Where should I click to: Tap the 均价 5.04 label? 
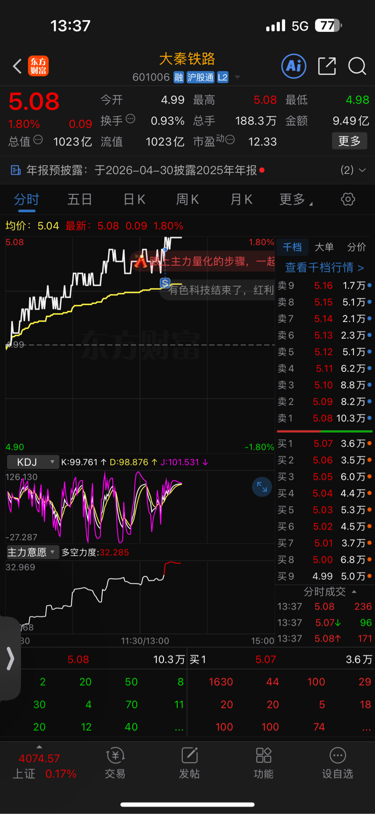32,226
